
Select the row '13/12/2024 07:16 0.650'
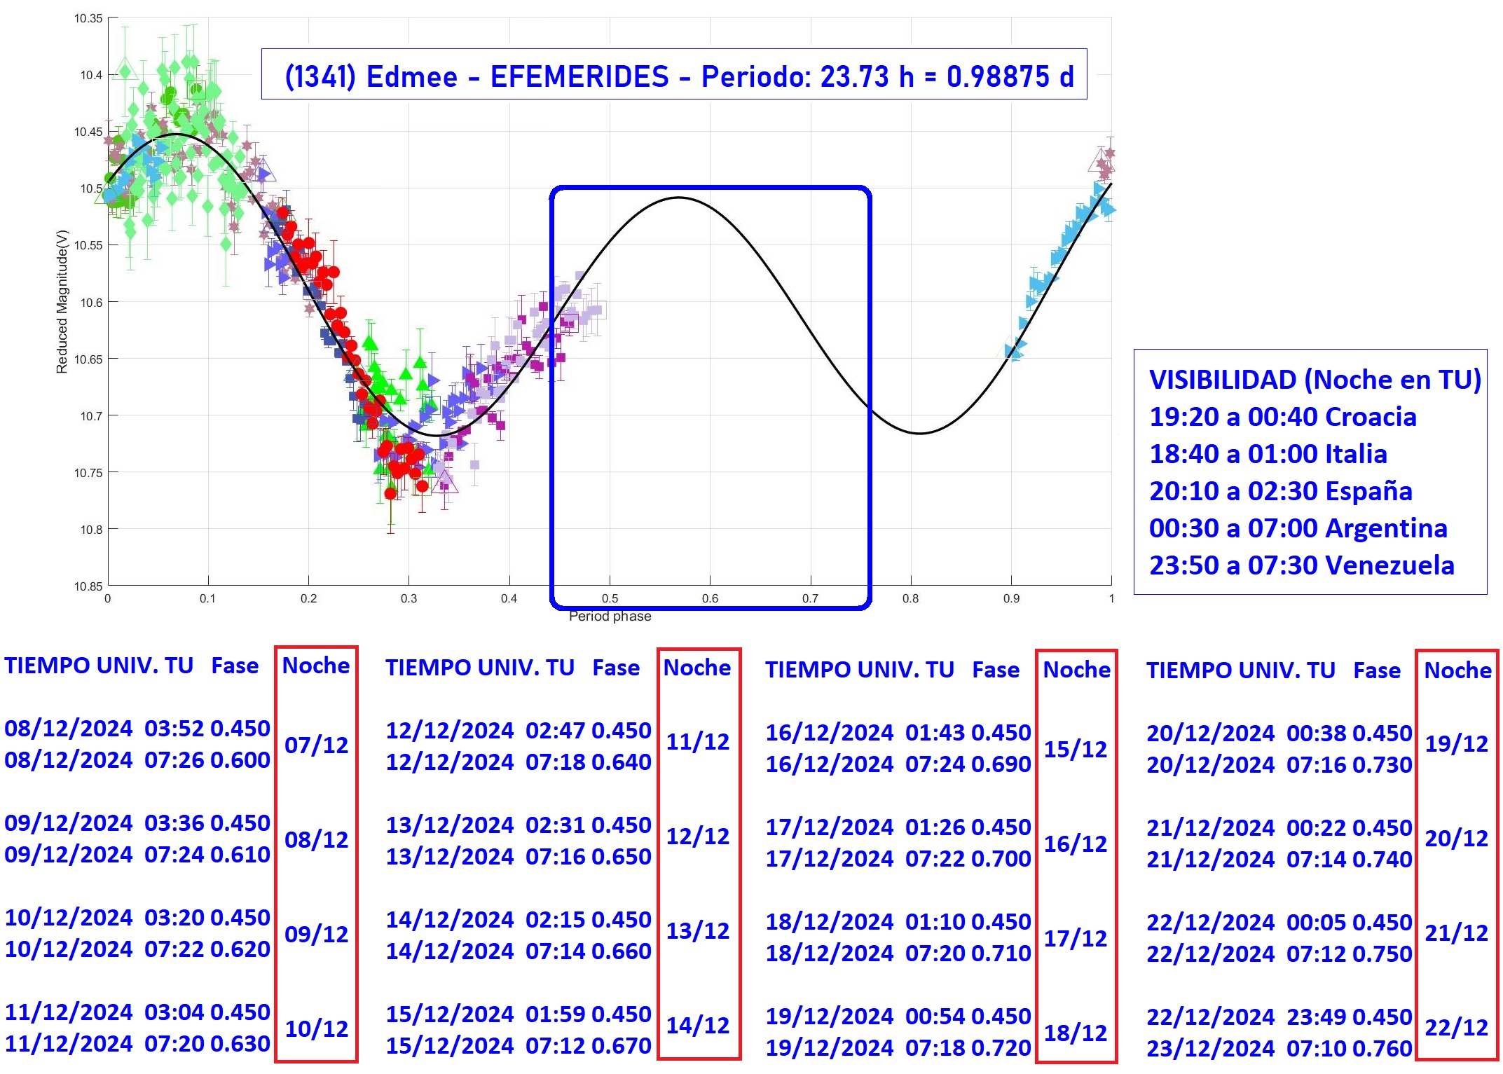click(x=519, y=857)
